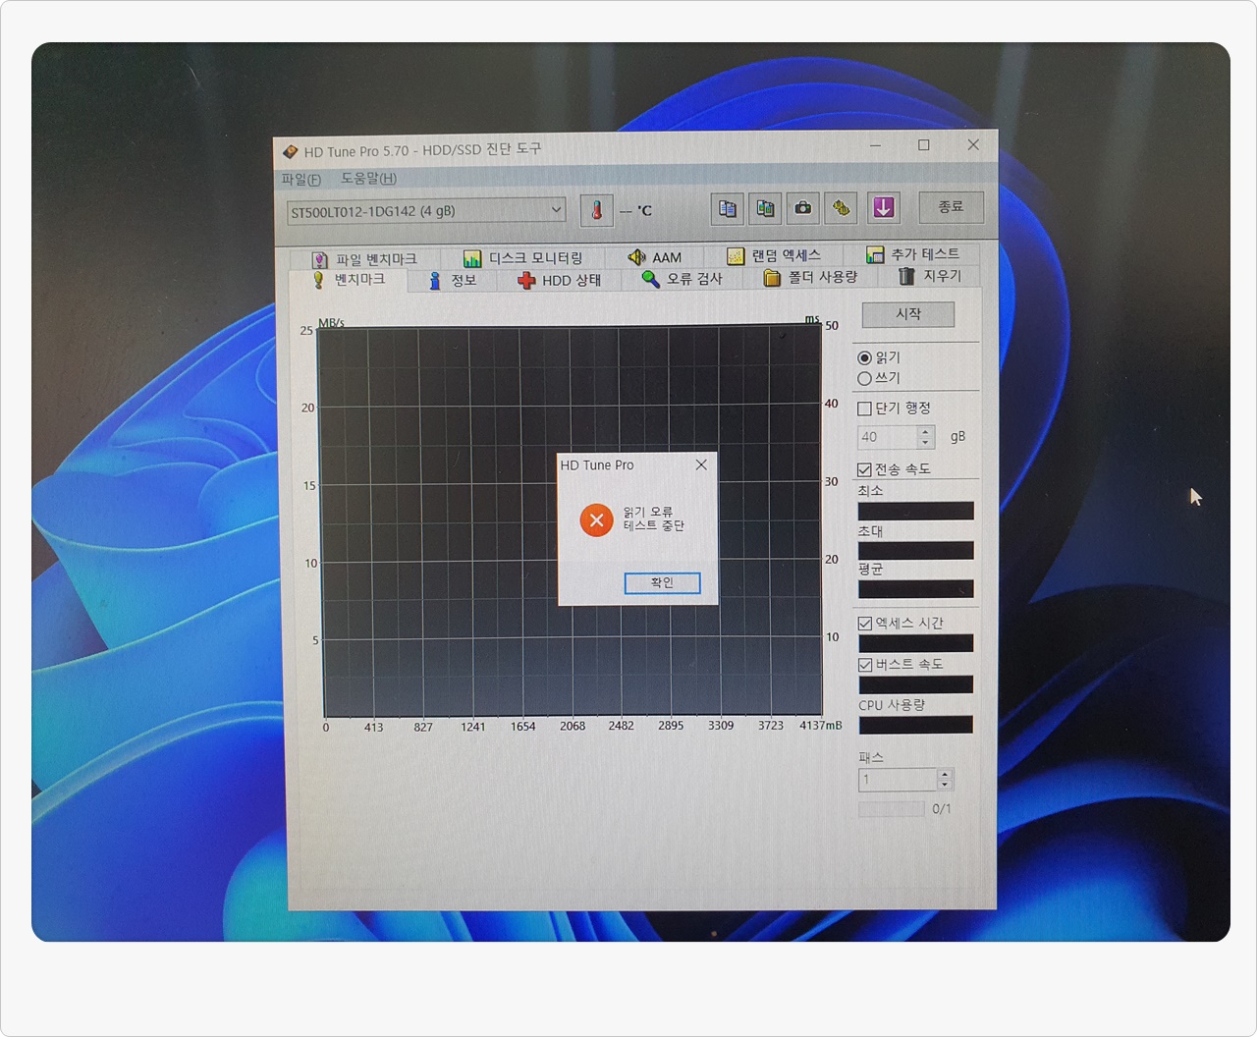Toggle the 전송 속도 checkbox

click(864, 469)
